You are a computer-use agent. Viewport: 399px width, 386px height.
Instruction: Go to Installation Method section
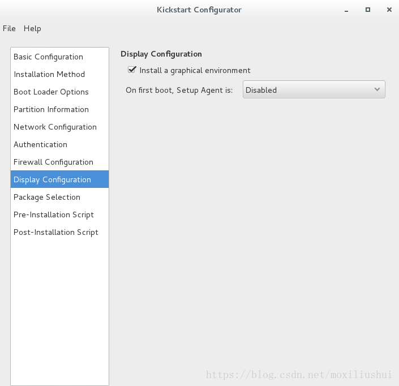pyautogui.click(x=59, y=74)
